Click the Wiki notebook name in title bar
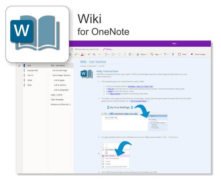The height and width of the screenshot is (180, 221). [175, 44]
